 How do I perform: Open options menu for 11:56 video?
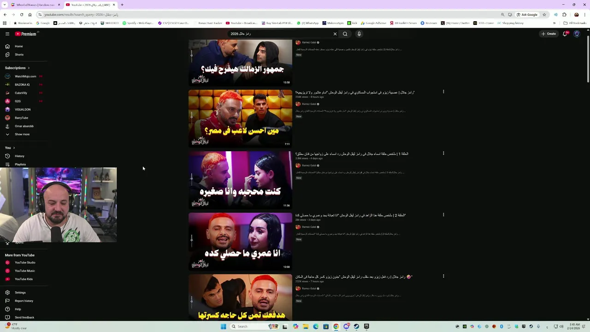(443, 153)
